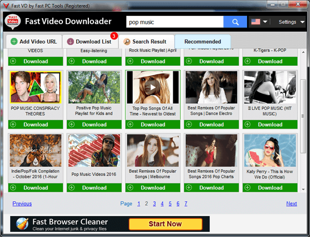Click the blue search magnifier button
310x237 pixels.
[x=235, y=22]
